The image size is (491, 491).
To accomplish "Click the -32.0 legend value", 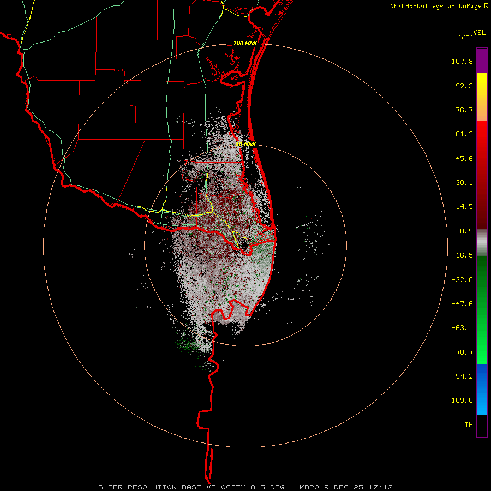I will pos(462,280).
